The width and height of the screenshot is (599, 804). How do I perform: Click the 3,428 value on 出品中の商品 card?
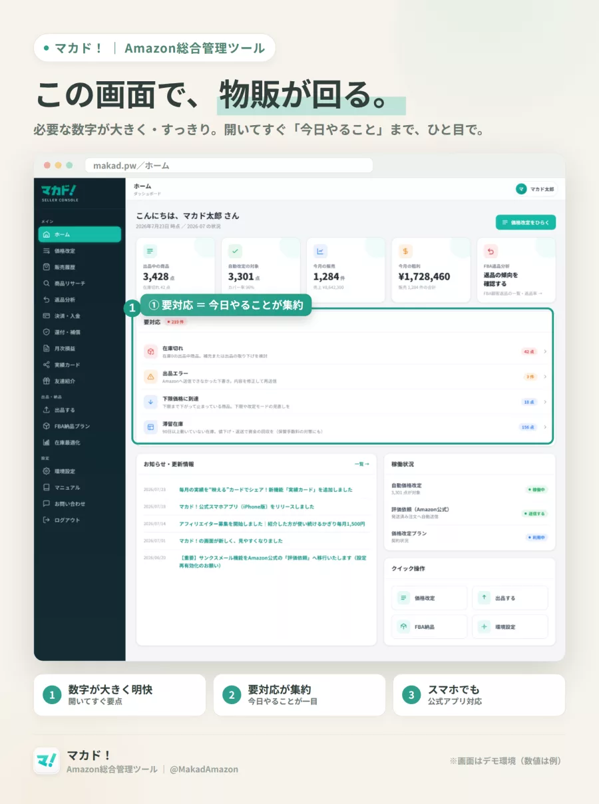click(156, 277)
